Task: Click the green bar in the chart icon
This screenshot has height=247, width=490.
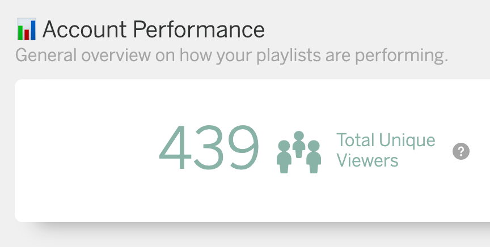Action: click(21, 32)
